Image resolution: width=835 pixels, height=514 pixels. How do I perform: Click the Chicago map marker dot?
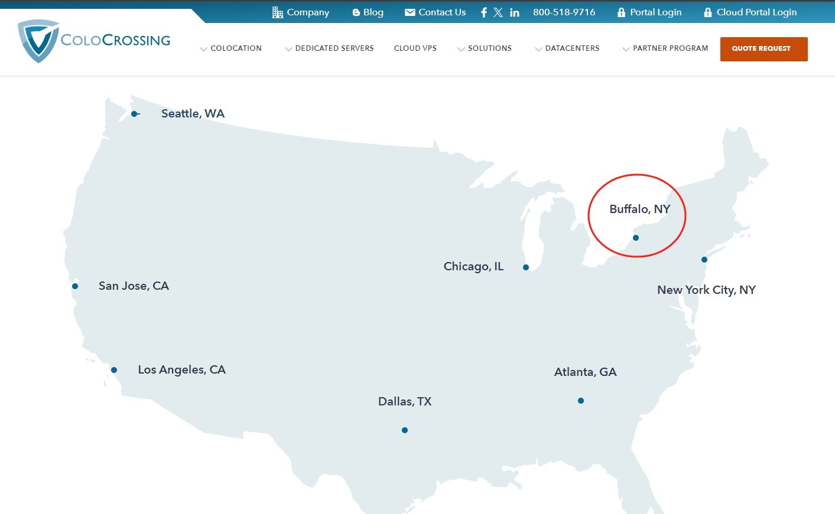(526, 267)
